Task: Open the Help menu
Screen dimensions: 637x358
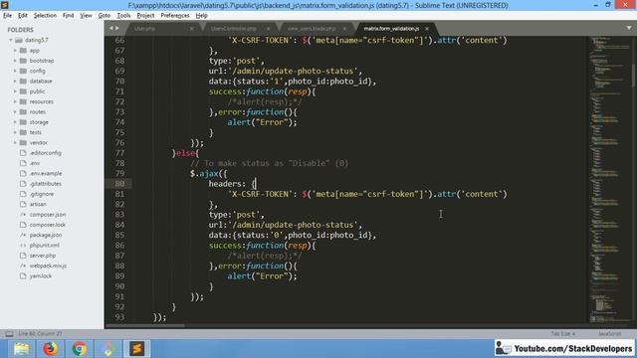Action: (x=201, y=16)
